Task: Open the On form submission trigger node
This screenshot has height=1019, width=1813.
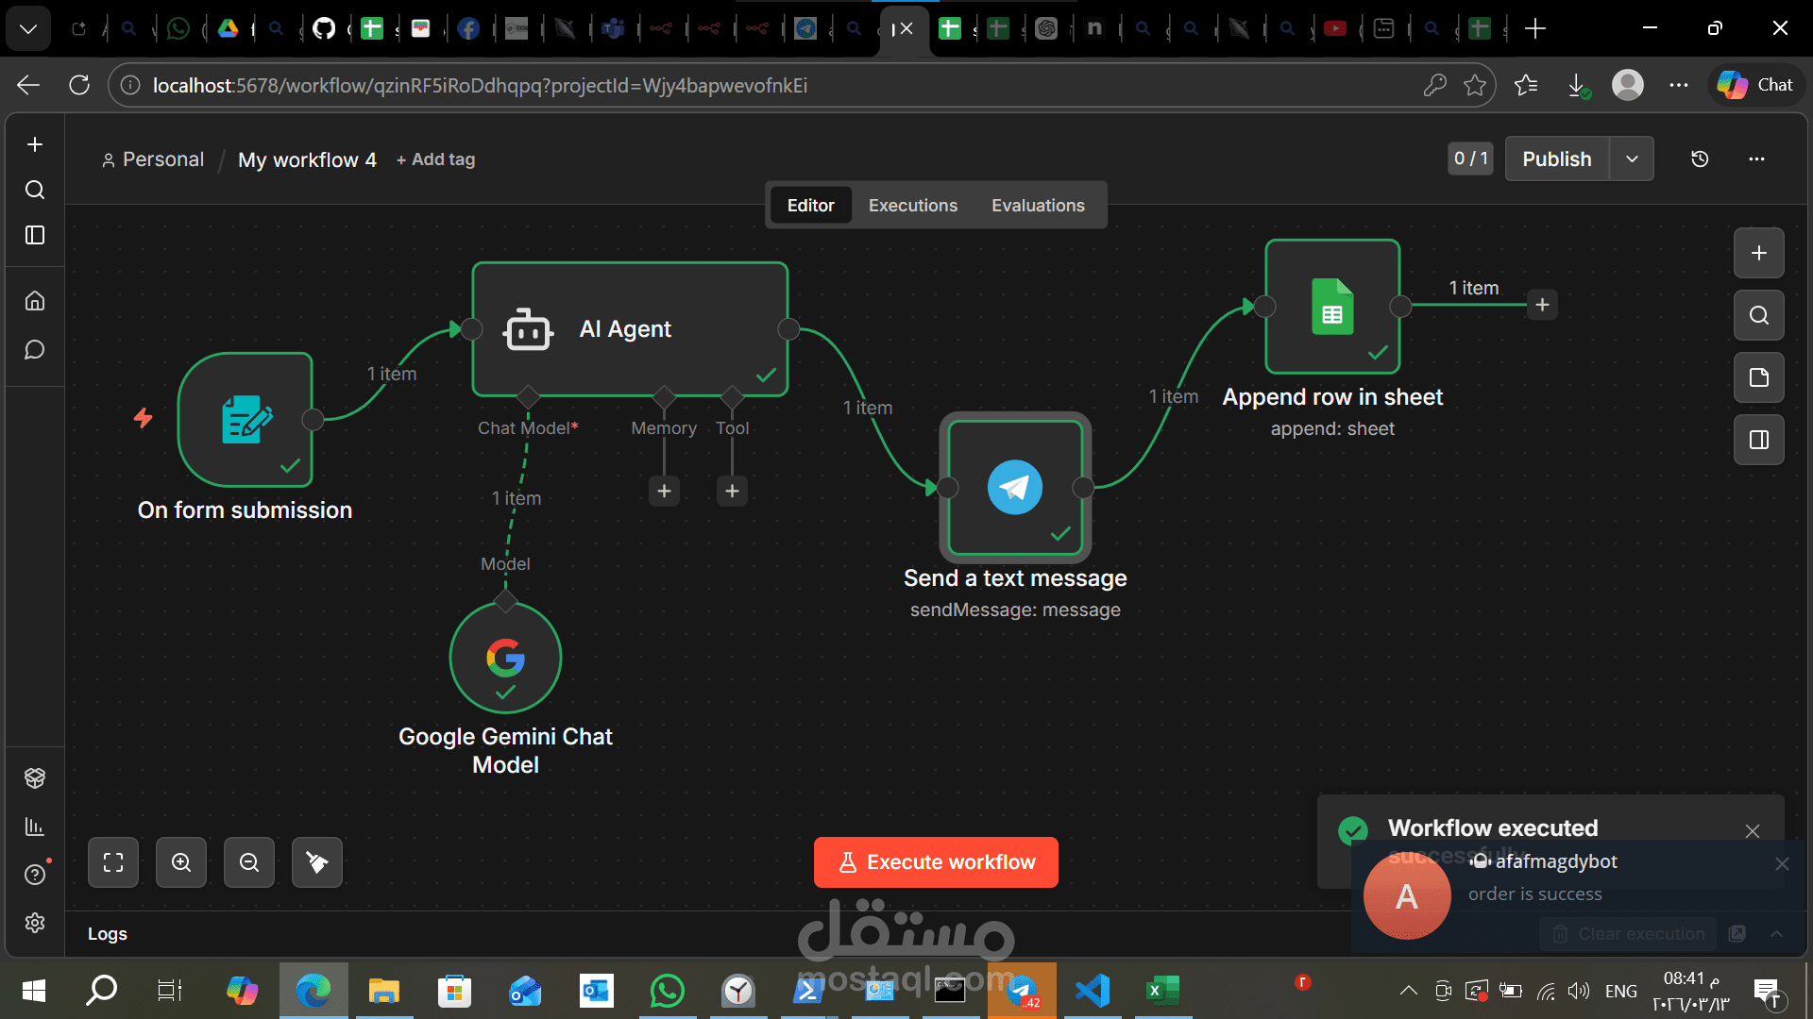Action: [246, 420]
